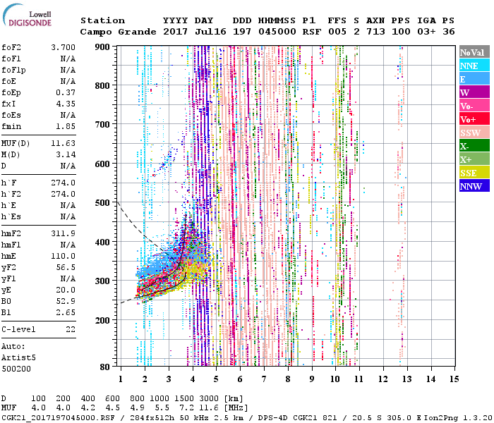Click the NNE legend color box
Screen dimensions: 494x423
pos(474,66)
